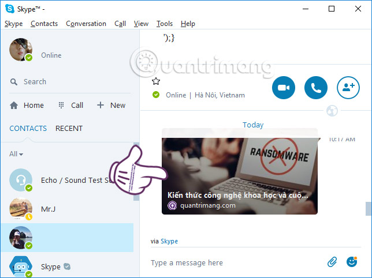Select the Skype contact name

pos(51,267)
